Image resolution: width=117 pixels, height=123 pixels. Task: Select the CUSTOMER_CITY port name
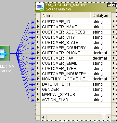[x=58, y=37]
